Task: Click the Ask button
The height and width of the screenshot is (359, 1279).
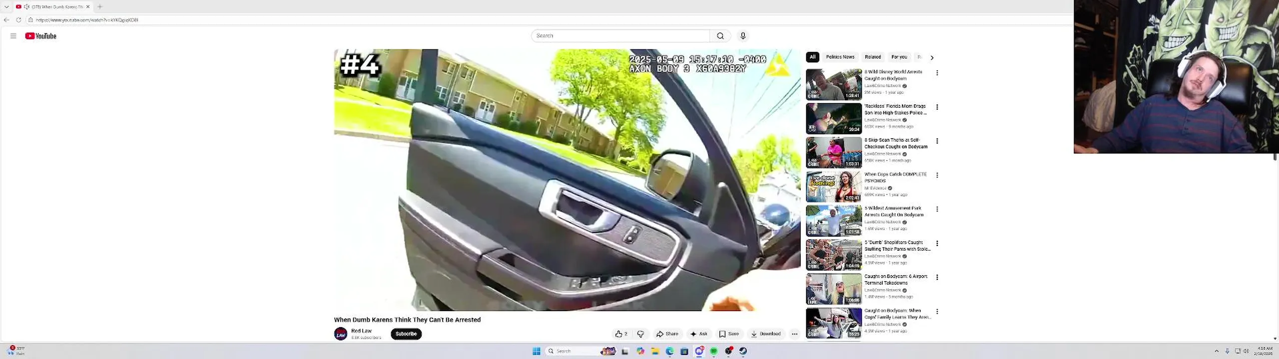Action: pyautogui.click(x=698, y=334)
